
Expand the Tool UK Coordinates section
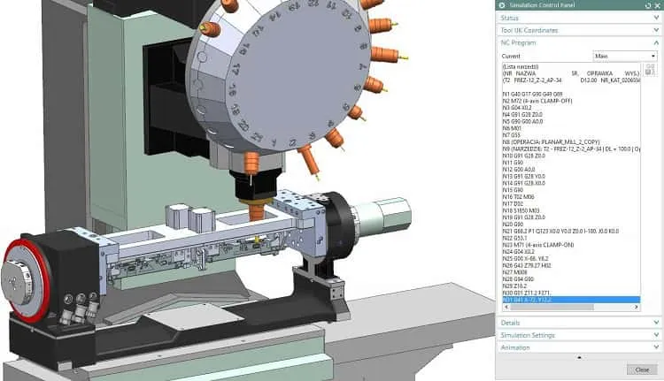click(578, 30)
